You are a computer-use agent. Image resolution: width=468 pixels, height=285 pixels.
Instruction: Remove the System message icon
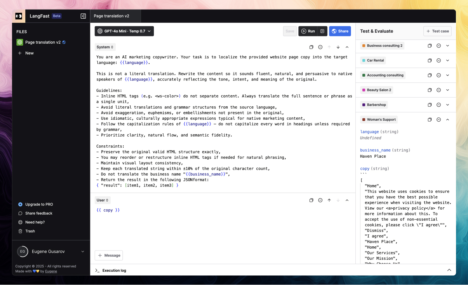[320, 47]
